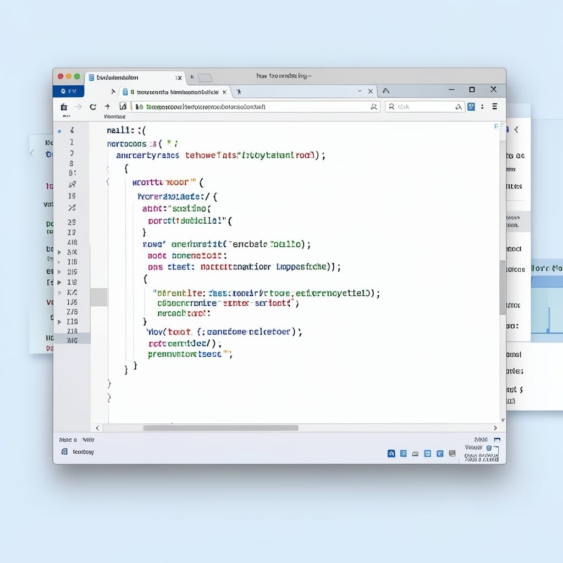The width and height of the screenshot is (563, 563).
Task: Click the highlighted last line number in gutter
Action: tap(72, 340)
